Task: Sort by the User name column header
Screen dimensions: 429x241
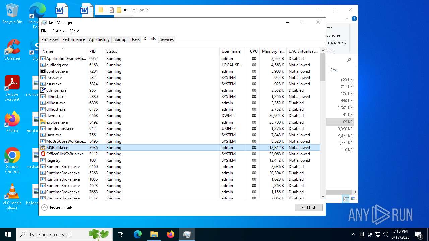Action: click(x=233, y=51)
